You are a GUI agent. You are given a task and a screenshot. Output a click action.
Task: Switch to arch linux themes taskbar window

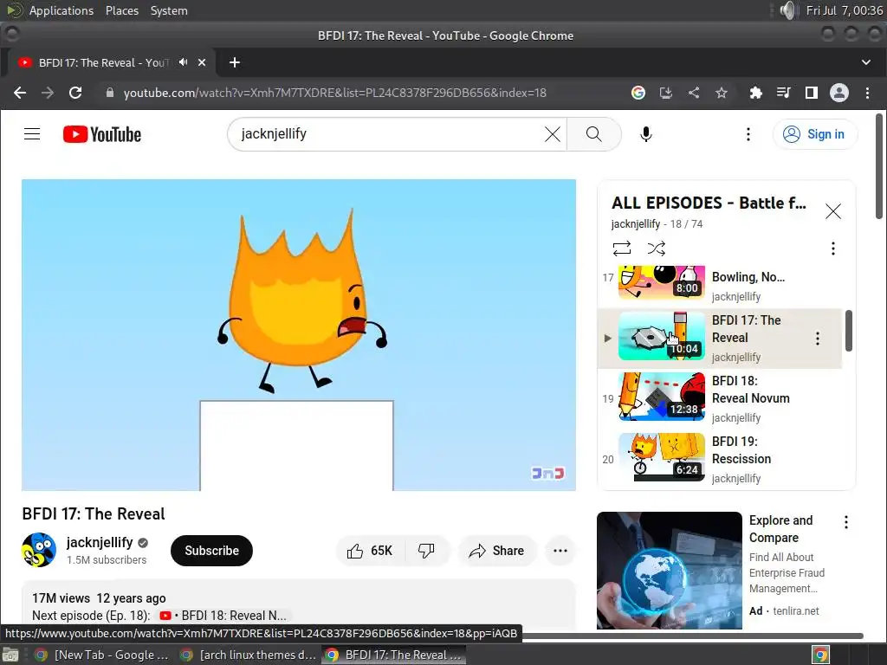coord(248,655)
